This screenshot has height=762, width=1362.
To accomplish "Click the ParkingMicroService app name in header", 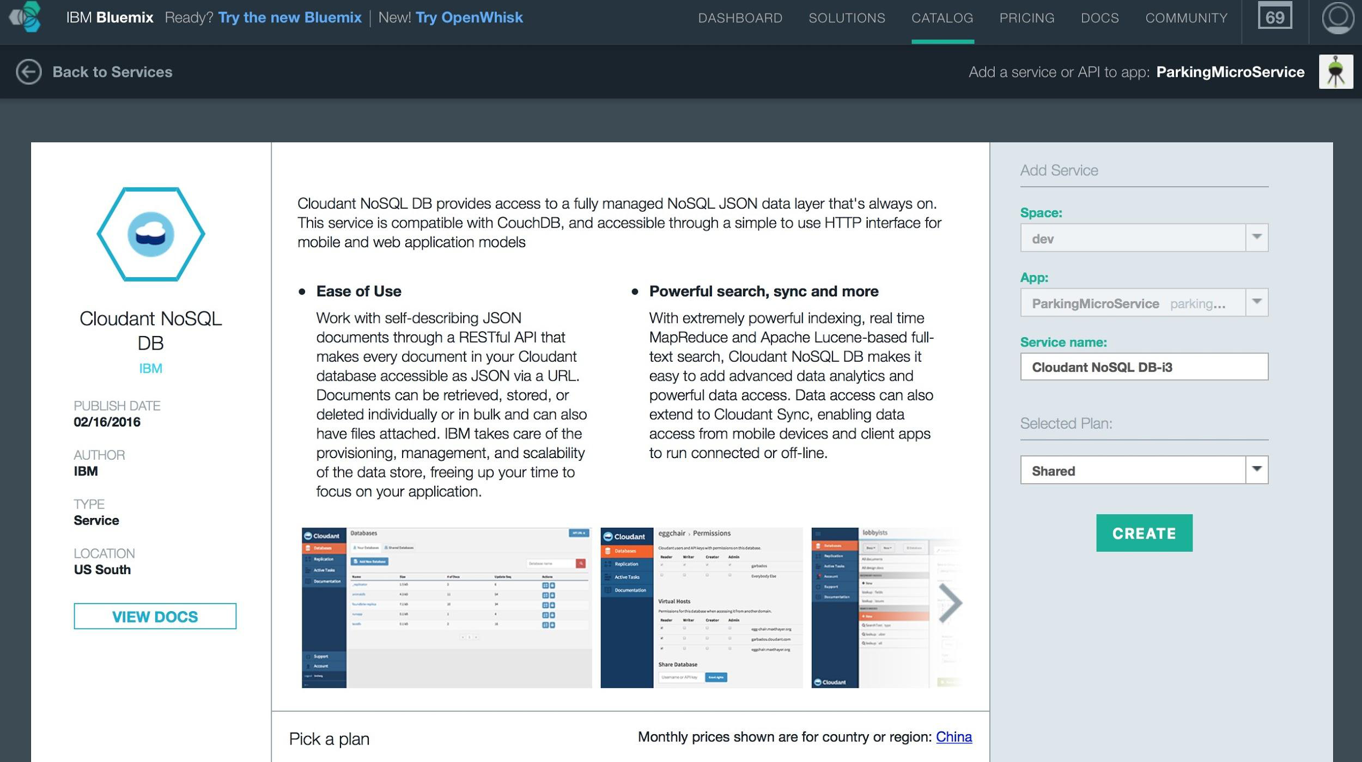I will tap(1230, 72).
